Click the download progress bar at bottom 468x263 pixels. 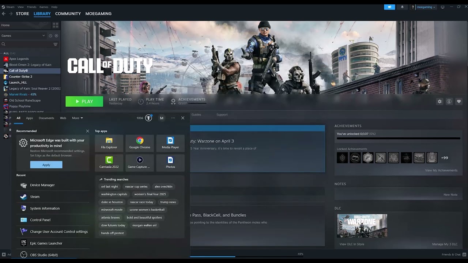(x=247, y=256)
